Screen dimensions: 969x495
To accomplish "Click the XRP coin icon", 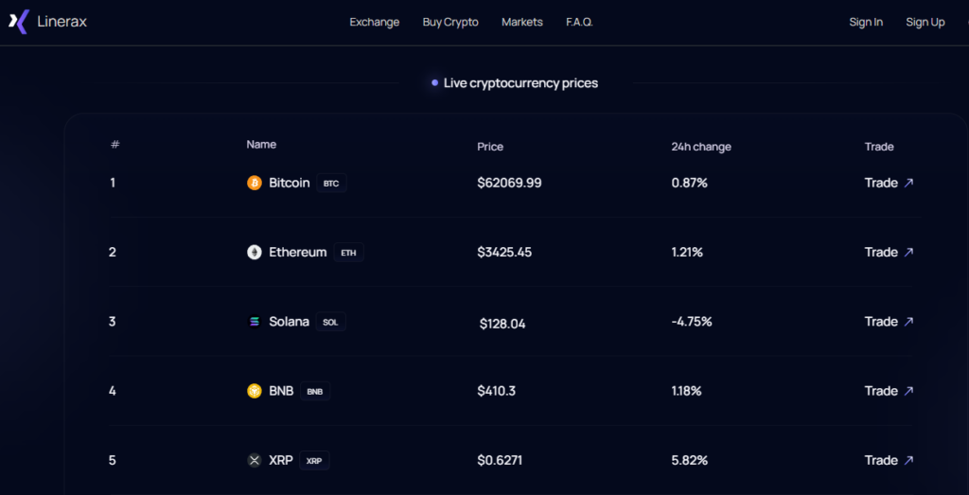I will 254,460.
